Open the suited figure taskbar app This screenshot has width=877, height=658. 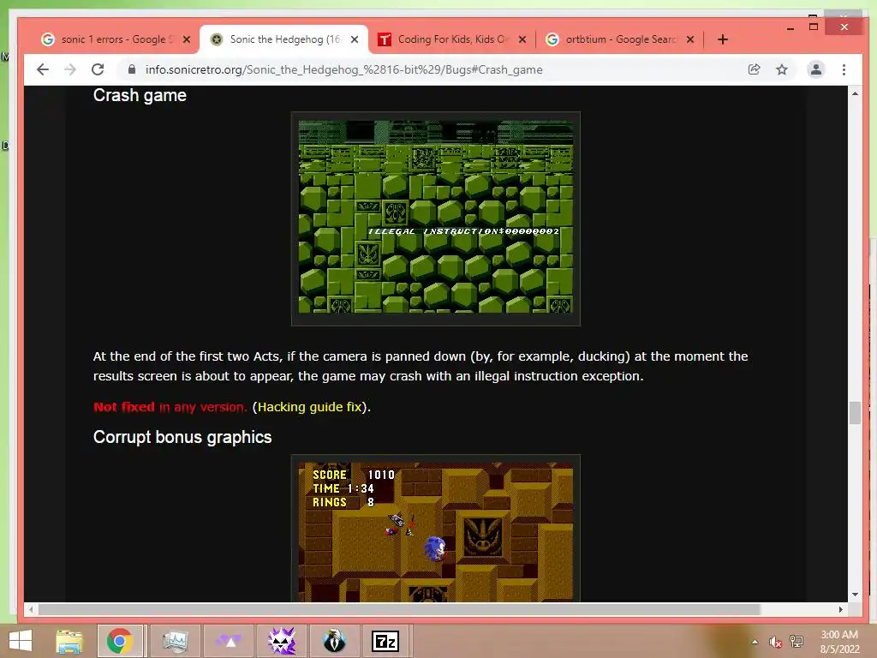[335, 641]
